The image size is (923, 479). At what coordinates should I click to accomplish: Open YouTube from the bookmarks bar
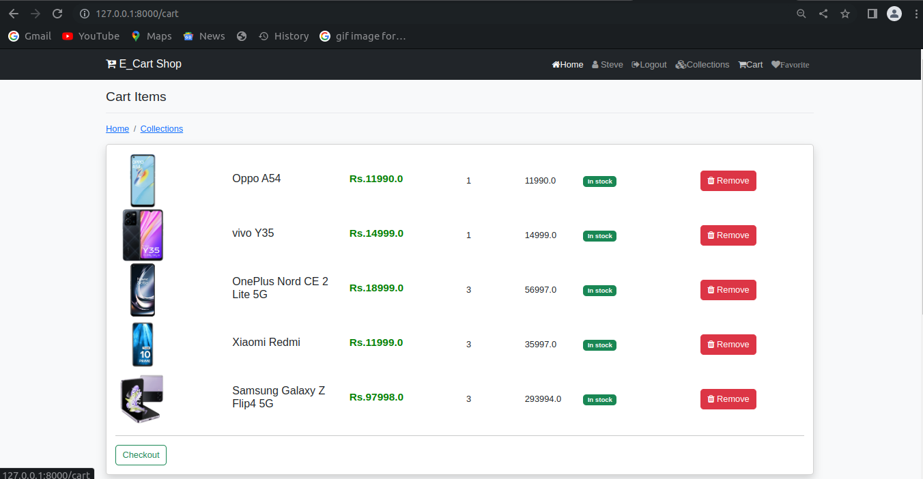tap(89, 35)
